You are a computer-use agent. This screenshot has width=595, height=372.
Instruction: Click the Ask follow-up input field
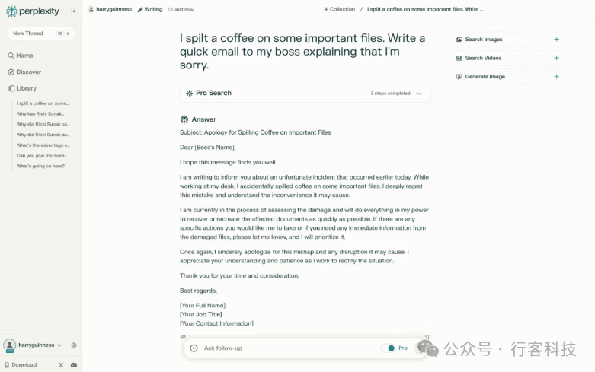(x=282, y=348)
